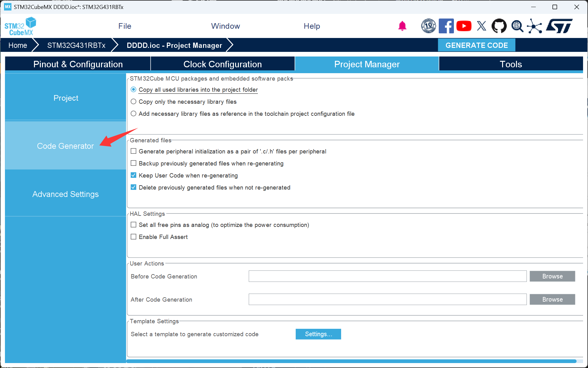
Task: Click the horizontal scrollbar at bottom
Action: point(351,361)
